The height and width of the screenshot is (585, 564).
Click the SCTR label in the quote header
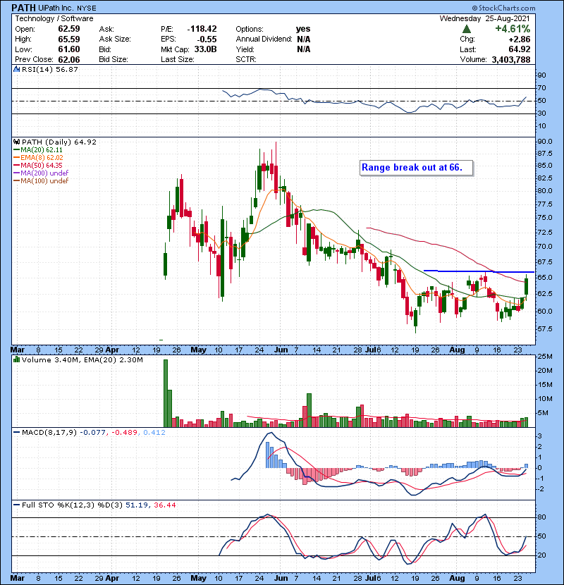(246, 59)
